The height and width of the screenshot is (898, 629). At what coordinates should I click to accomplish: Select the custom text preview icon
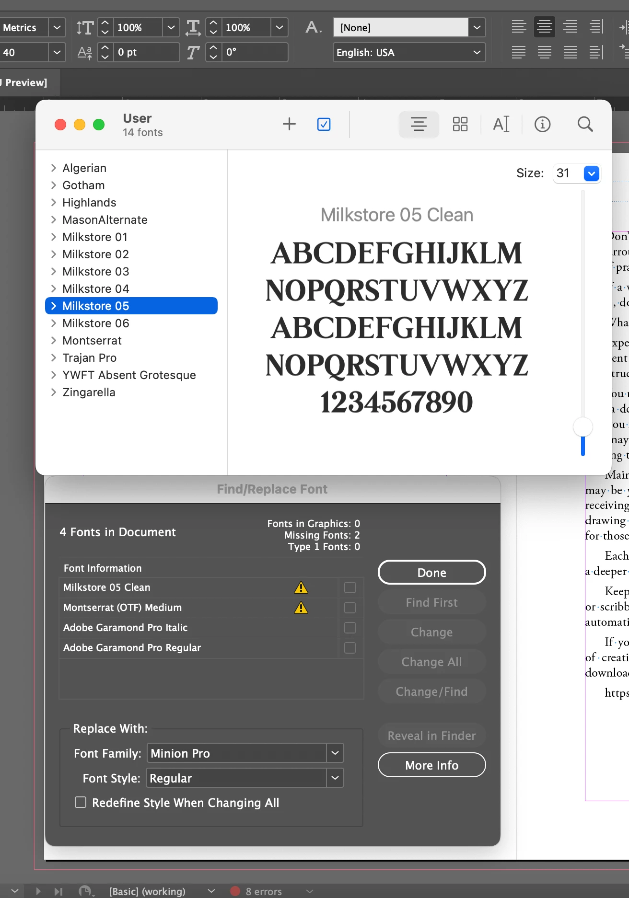[501, 125]
